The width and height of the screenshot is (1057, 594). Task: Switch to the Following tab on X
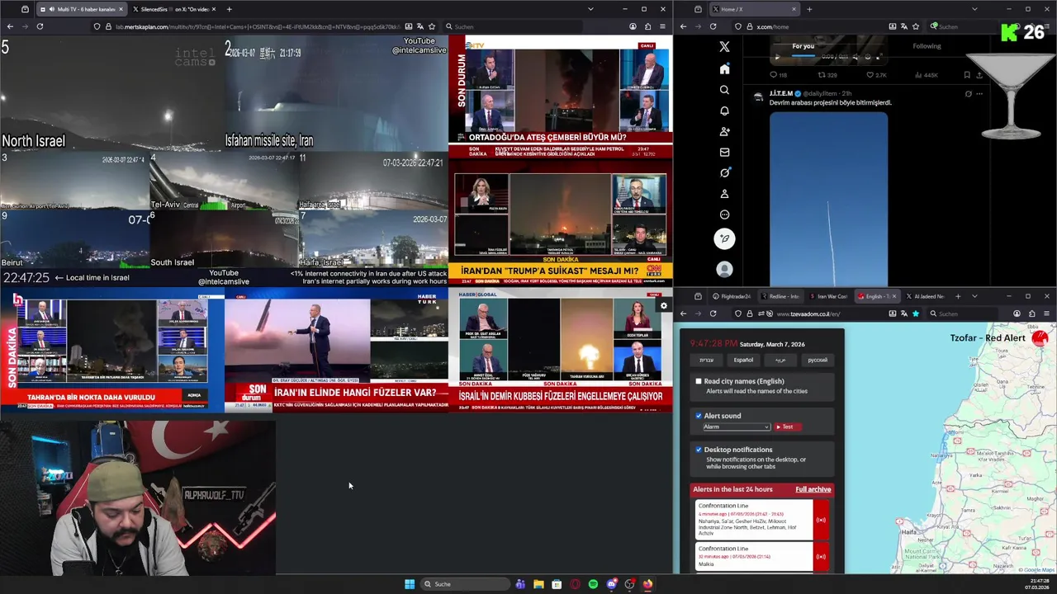pyautogui.click(x=927, y=46)
